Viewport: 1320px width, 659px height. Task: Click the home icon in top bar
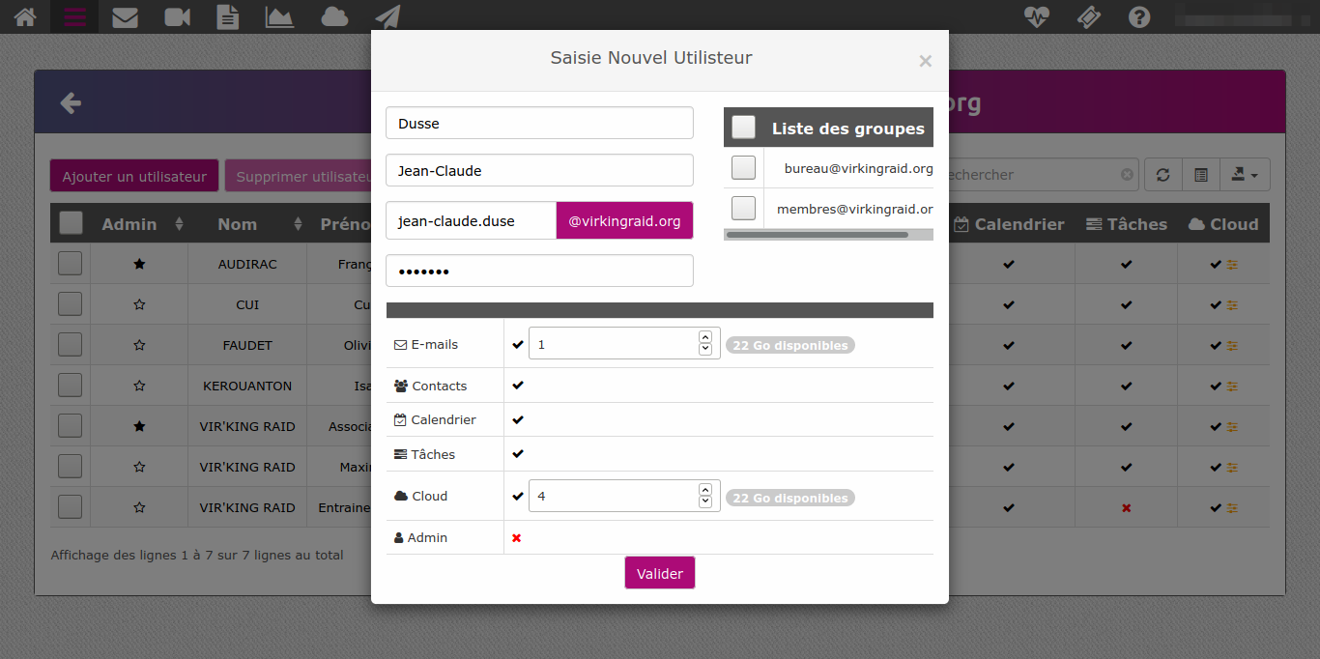(x=25, y=16)
